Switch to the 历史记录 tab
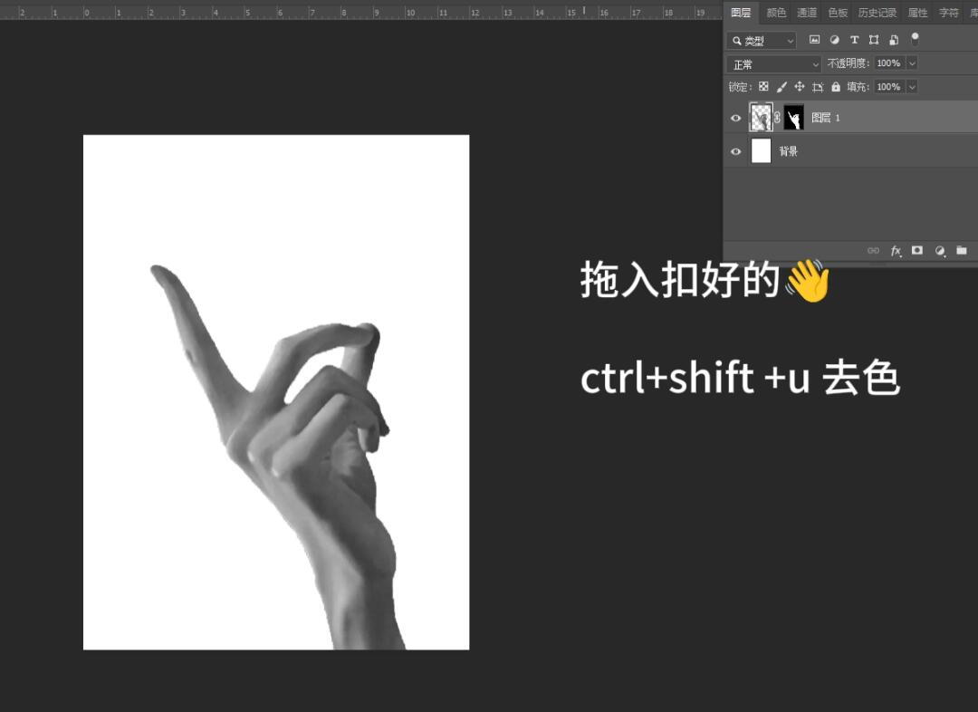This screenshot has height=712, width=978. click(877, 13)
